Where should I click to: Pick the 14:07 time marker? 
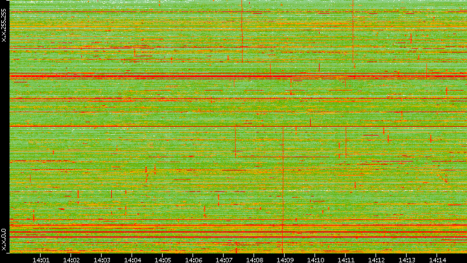pos(224,259)
